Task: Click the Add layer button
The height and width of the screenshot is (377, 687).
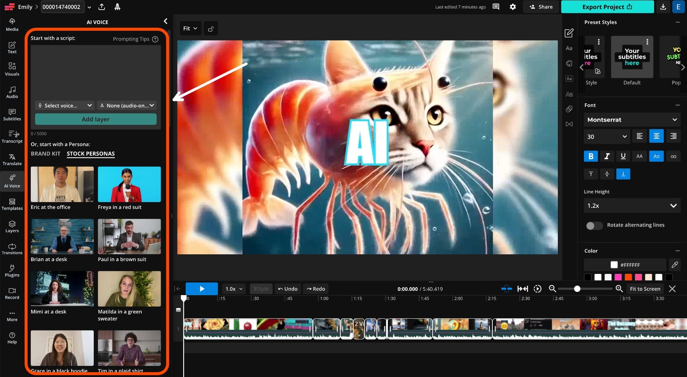Action: (x=96, y=119)
